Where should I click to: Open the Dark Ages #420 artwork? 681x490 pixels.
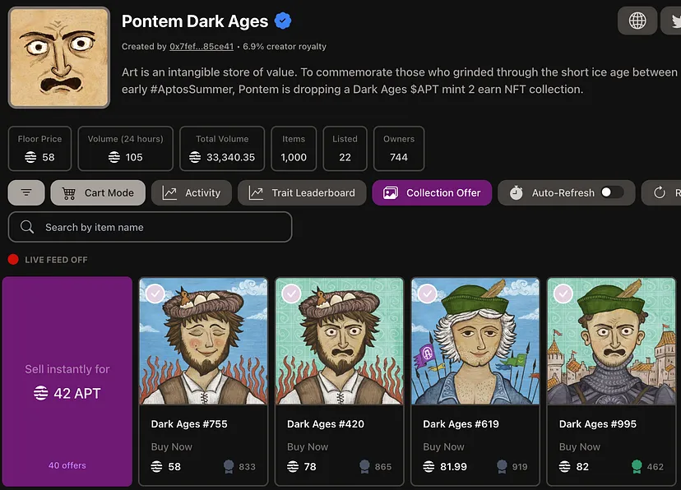click(x=339, y=341)
